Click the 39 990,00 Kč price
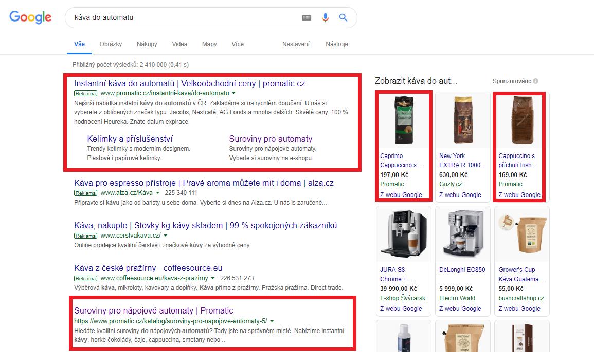The height and width of the screenshot is (352, 594). (x=399, y=288)
